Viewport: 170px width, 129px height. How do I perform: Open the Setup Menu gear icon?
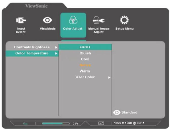tap(124, 20)
